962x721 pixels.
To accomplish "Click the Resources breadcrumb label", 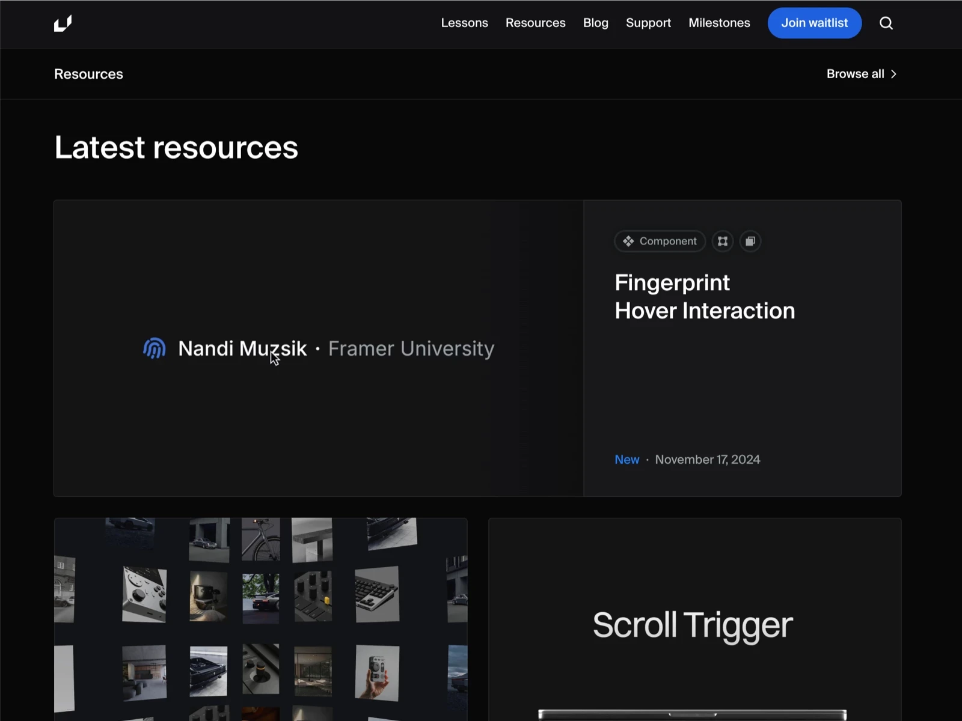I will pyautogui.click(x=88, y=74).
